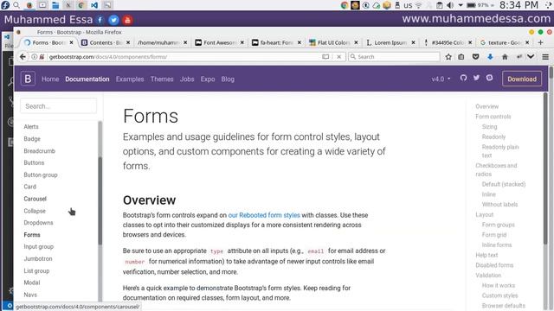
Task: Open Blog in Bootstrap navbar
Action: (228, 79)
